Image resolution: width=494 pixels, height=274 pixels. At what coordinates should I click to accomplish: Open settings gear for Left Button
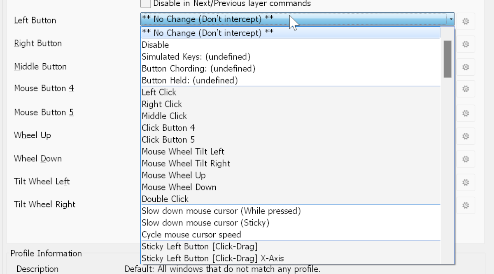click(466, 21)
